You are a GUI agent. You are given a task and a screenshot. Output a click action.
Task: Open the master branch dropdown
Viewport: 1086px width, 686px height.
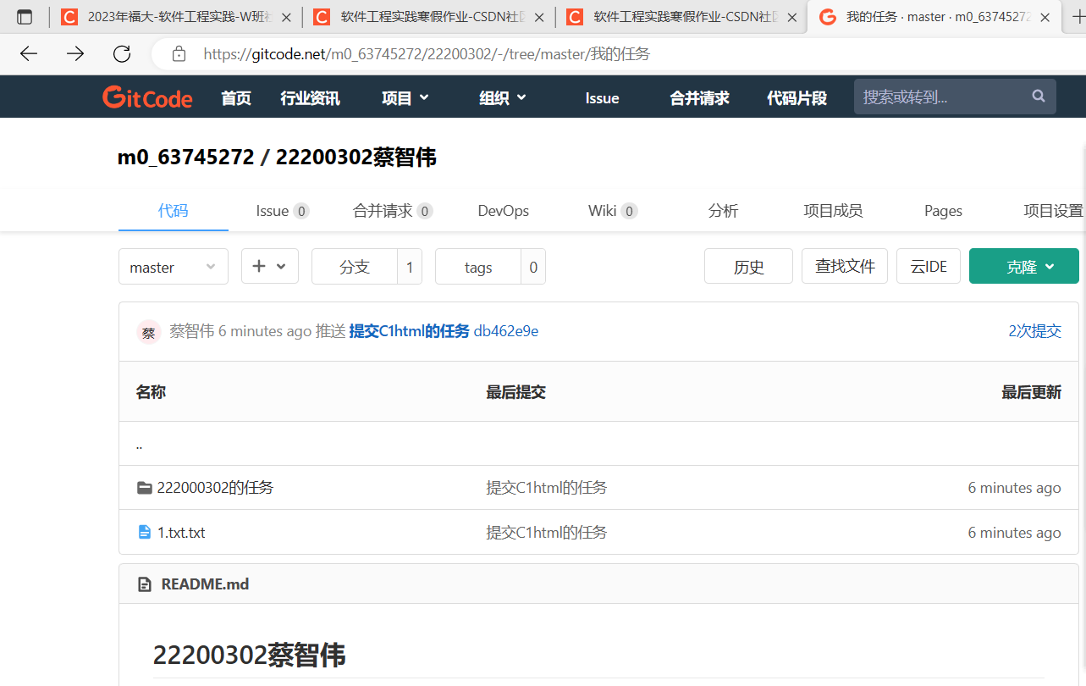[173, 267]
